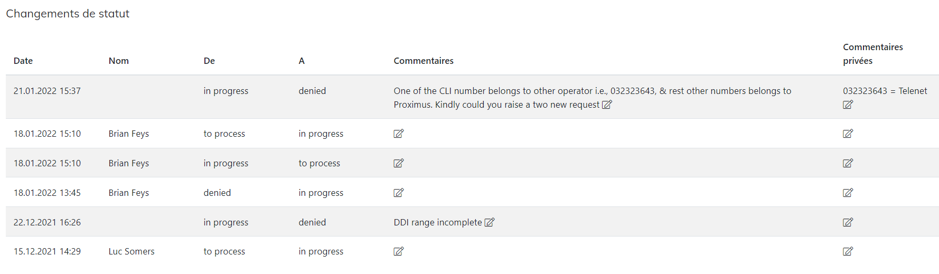Image resolution: width=939 pixels, height=274 pixels.
Task: Edit private comment on 22.12.2021 16:26 row
Action: 848,222
